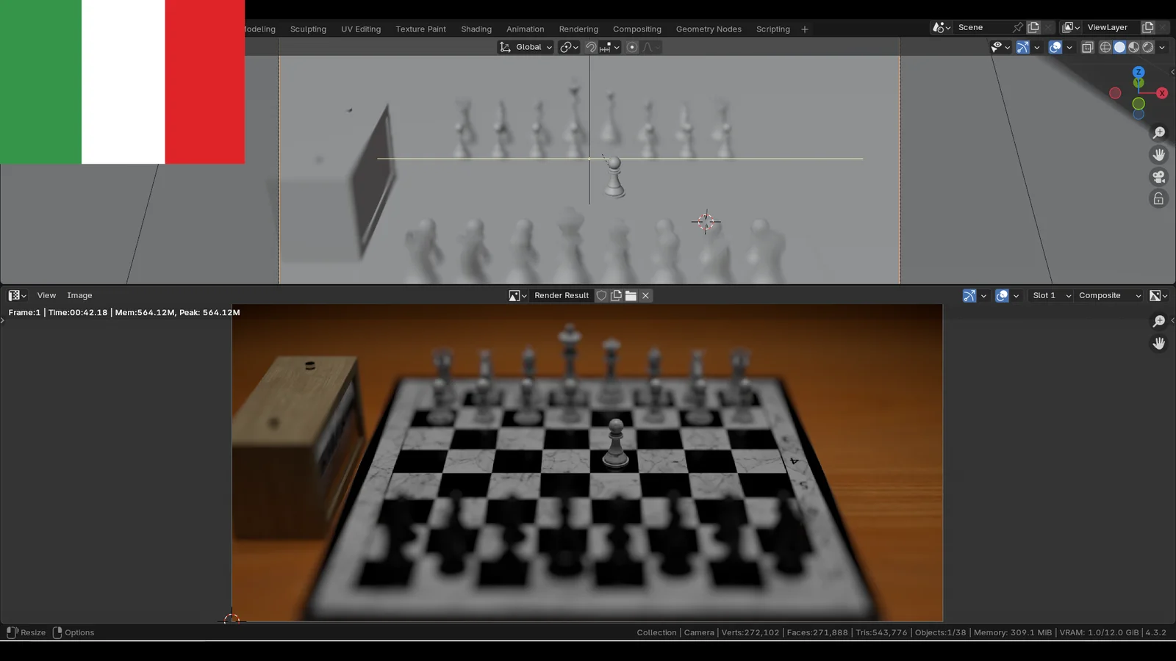The width and height of the screenshot is (1176, 661).
Task: Click the image editor zoom magnifier icon
Action: (x=1159, y=322)
